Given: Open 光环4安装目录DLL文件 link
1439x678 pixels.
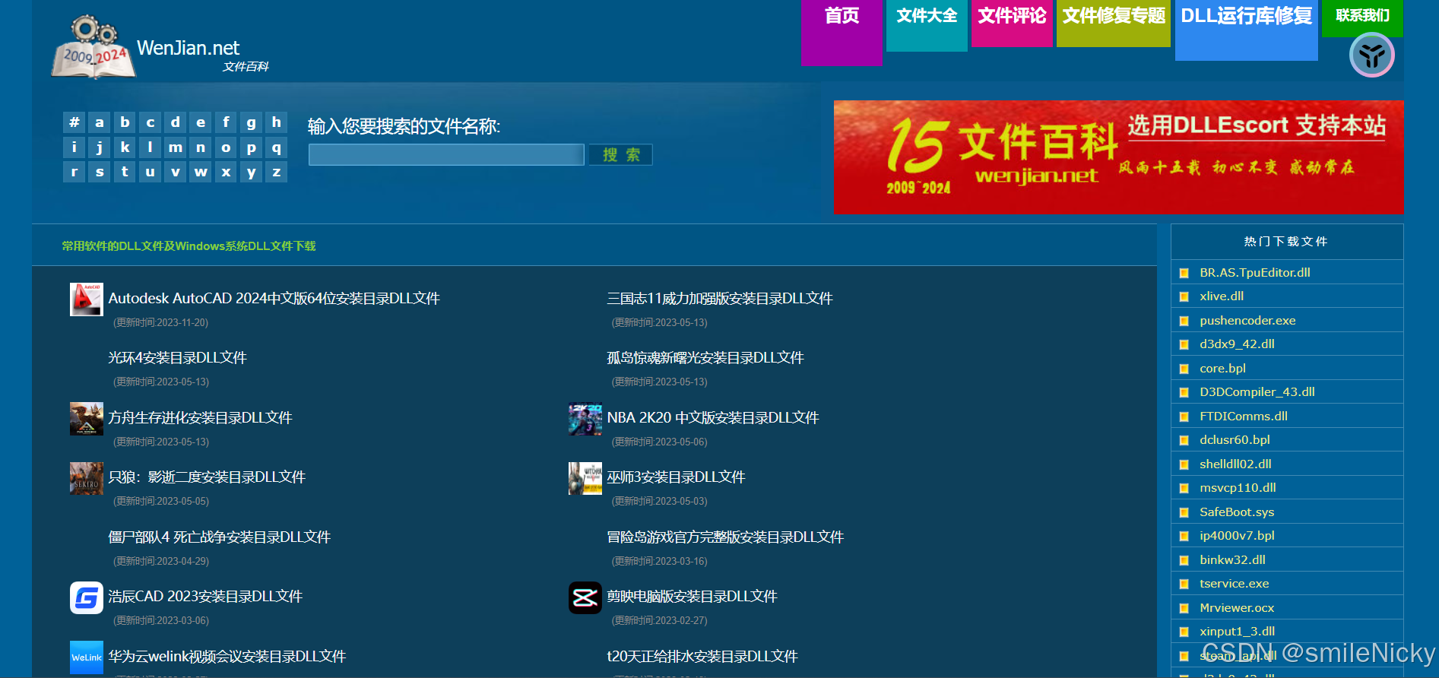Looking at the screenshot, I should click(178, 358).
